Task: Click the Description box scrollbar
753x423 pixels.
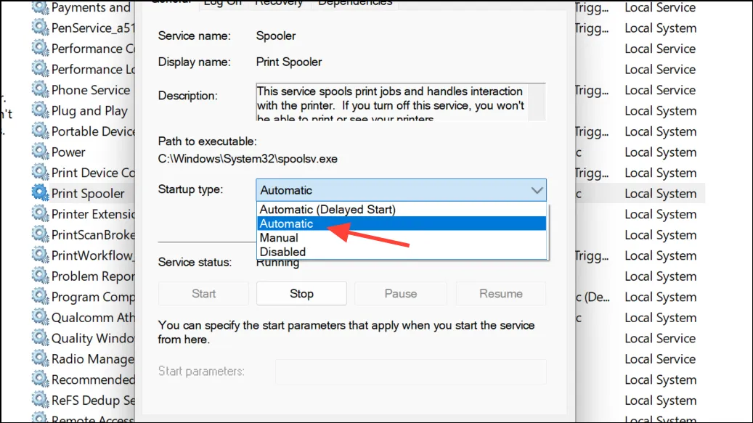Action: click(x=537, y=102)
